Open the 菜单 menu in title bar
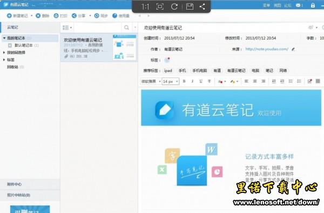Screen dimensions: 324x213 tap(266, 5)
